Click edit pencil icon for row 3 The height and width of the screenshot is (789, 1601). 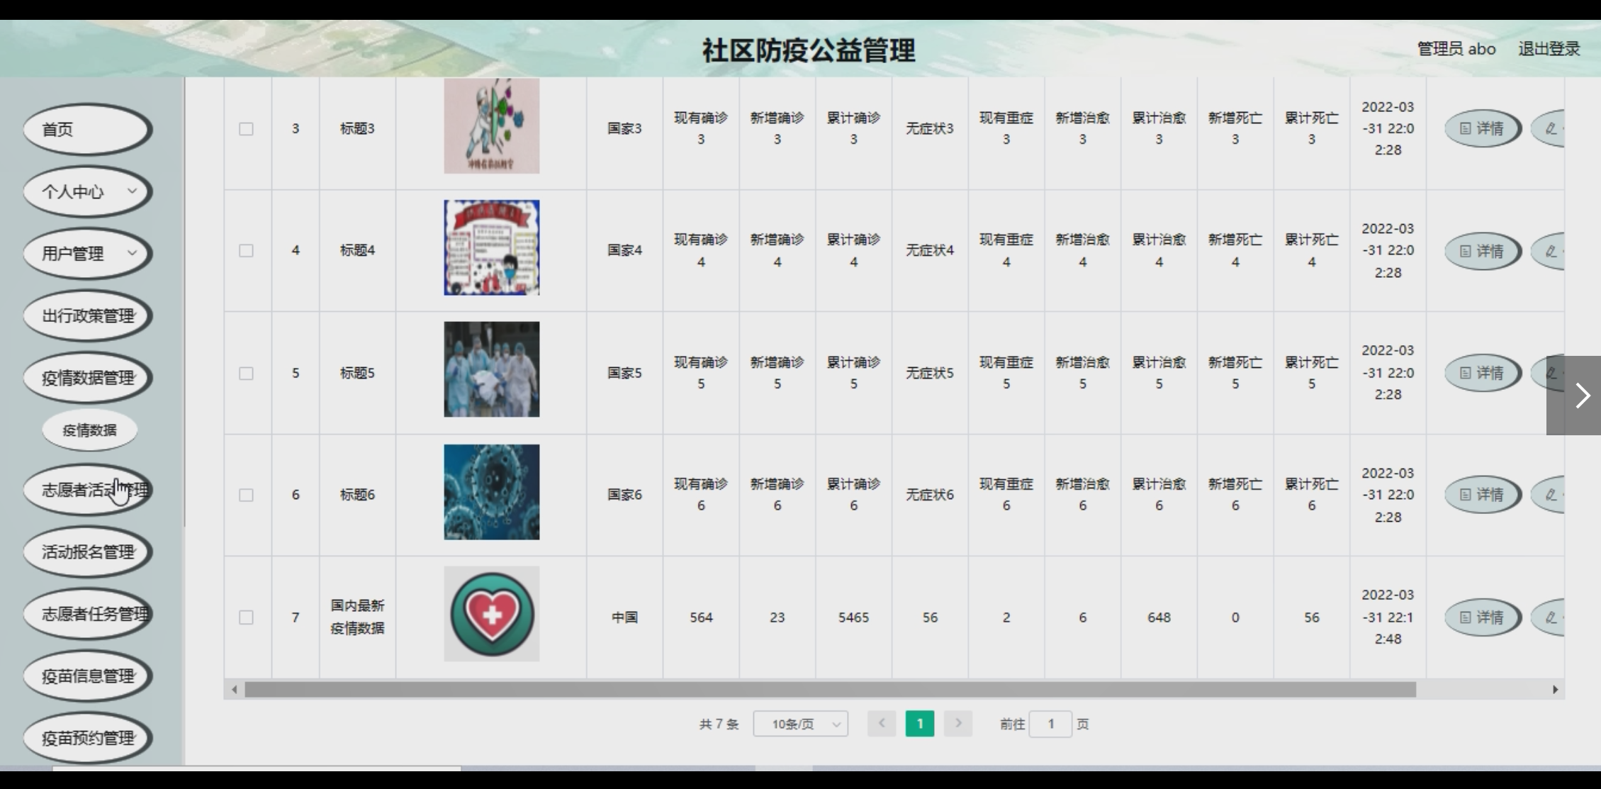[x=1551, y=129]
